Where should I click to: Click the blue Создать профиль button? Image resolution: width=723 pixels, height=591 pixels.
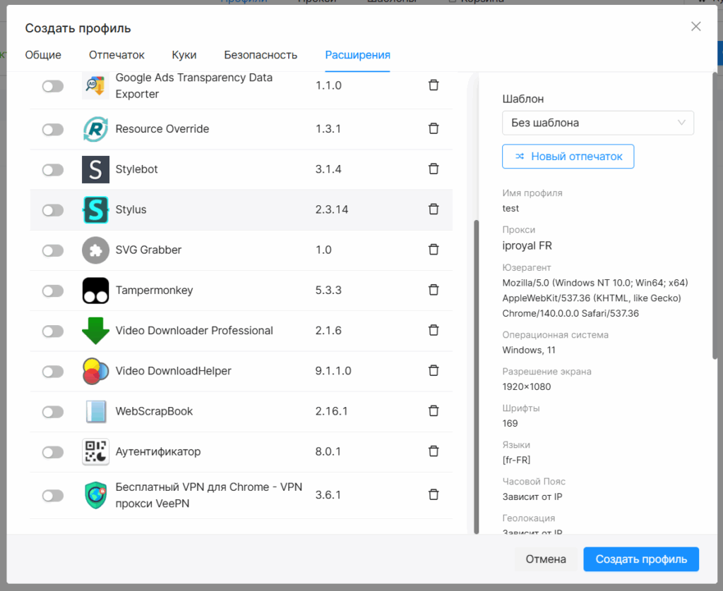pos(641,559)
